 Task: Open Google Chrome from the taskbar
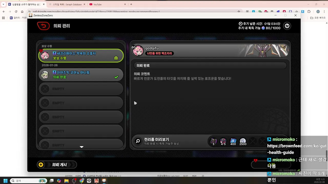point(81,181)
